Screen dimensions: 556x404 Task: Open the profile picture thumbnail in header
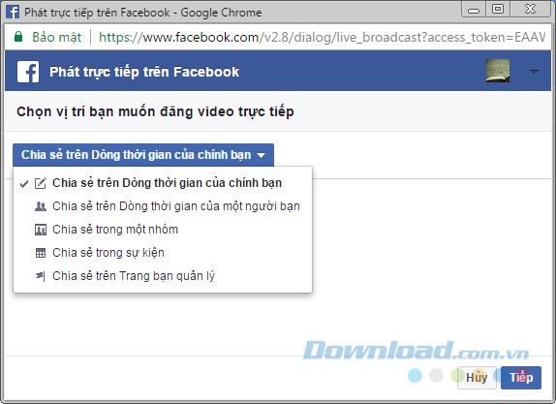pos(498,71)
